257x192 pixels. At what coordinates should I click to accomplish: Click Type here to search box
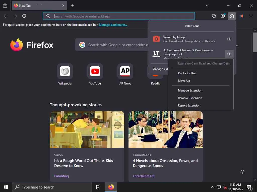[x=52, y=187]
